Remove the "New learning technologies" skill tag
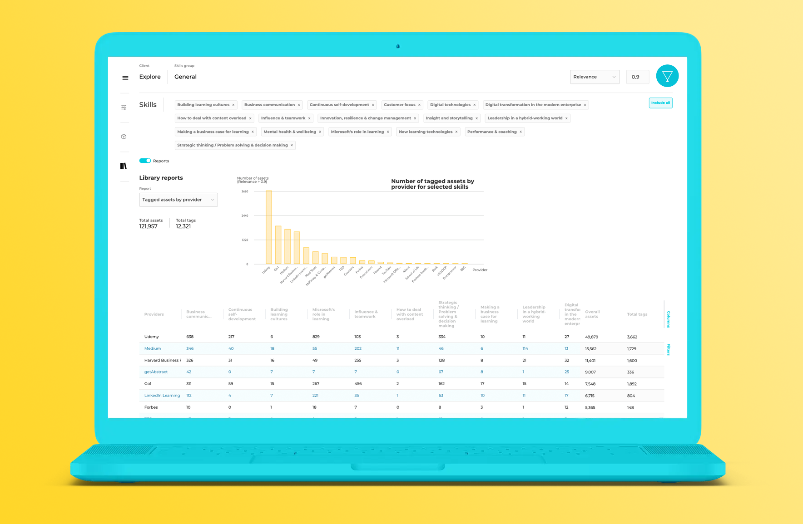803x524 pixels. (456, 132)
